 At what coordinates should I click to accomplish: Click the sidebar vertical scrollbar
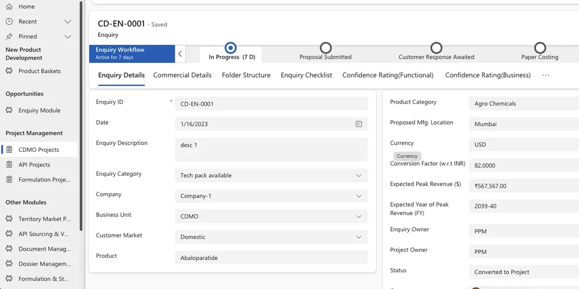pyautogui.click(x=81, y=116)
